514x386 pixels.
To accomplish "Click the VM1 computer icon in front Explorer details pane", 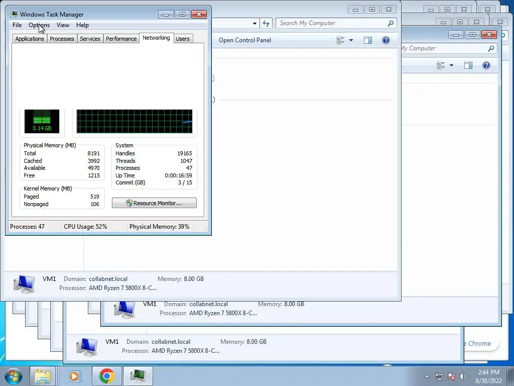I will click(24, 284).
